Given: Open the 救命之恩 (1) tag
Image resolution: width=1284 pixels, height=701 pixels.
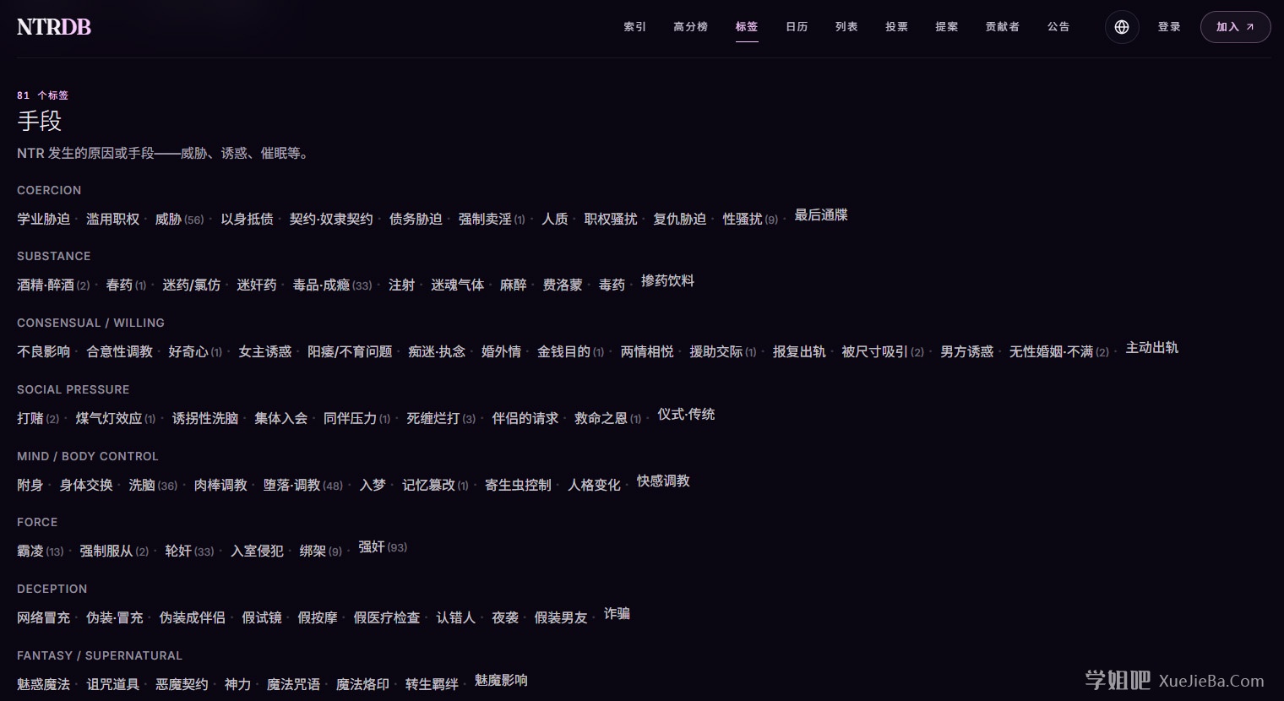Looking at the screenshot, I should point(607,418).
